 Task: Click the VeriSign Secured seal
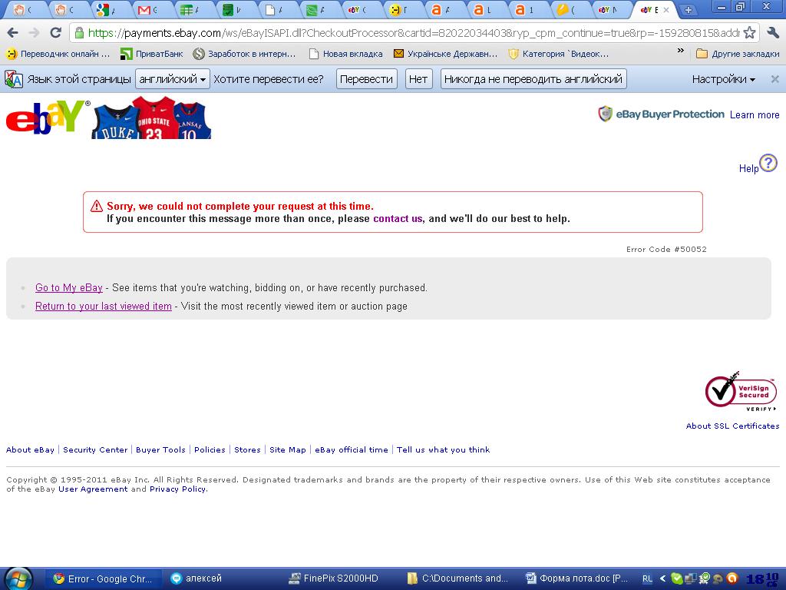(x=741, y=392)
